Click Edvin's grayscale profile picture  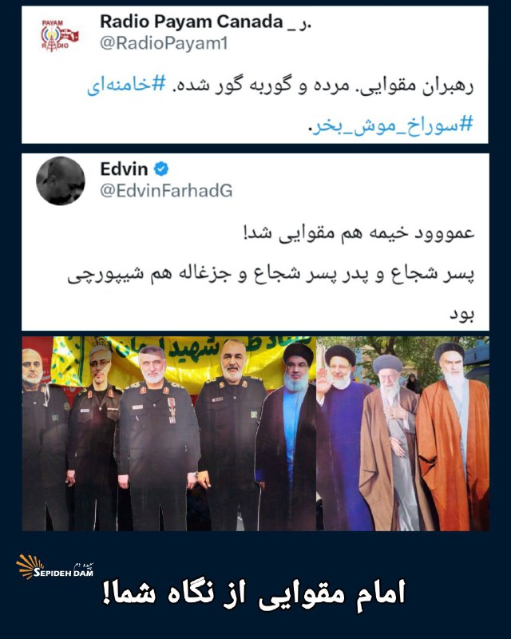pos(61,181)
